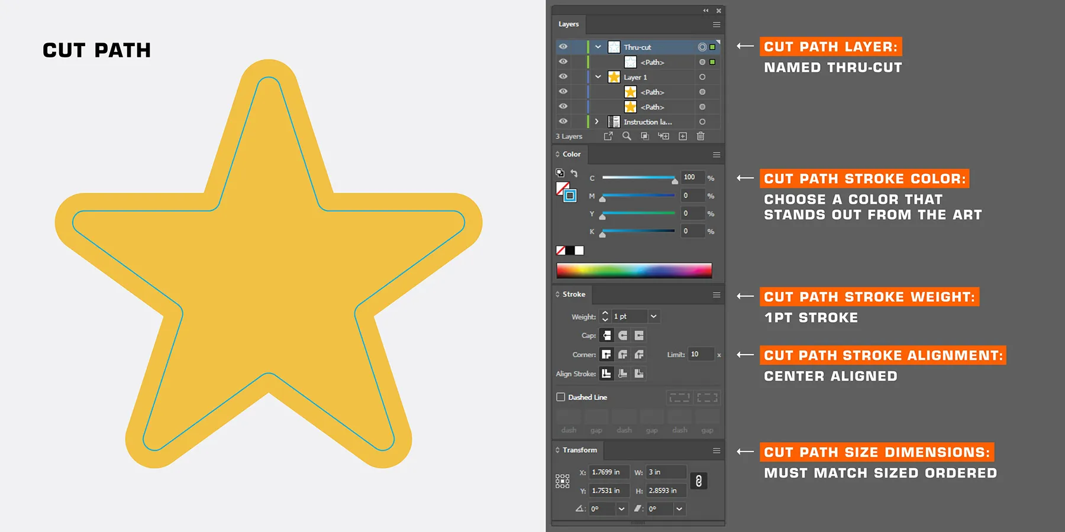Select the Round Cap stroke option
Image resolution: width=1065 pixels, height=532 pixels.
click(x=622, y=336)
